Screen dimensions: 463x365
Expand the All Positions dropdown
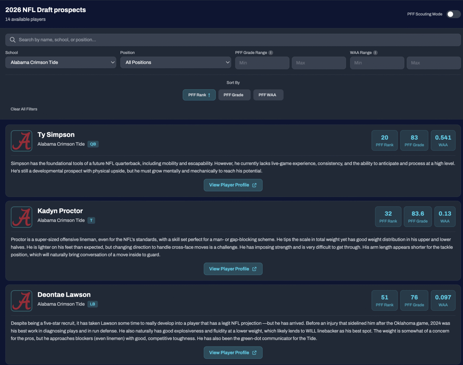(x=175, y=62)
